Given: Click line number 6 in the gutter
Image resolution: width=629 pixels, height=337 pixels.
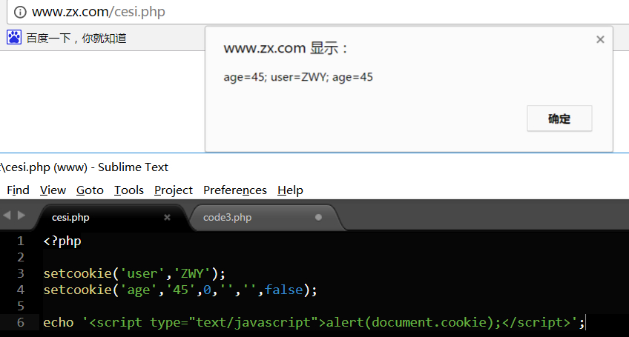Looking at the screenshot, I should tap(21, 322).
